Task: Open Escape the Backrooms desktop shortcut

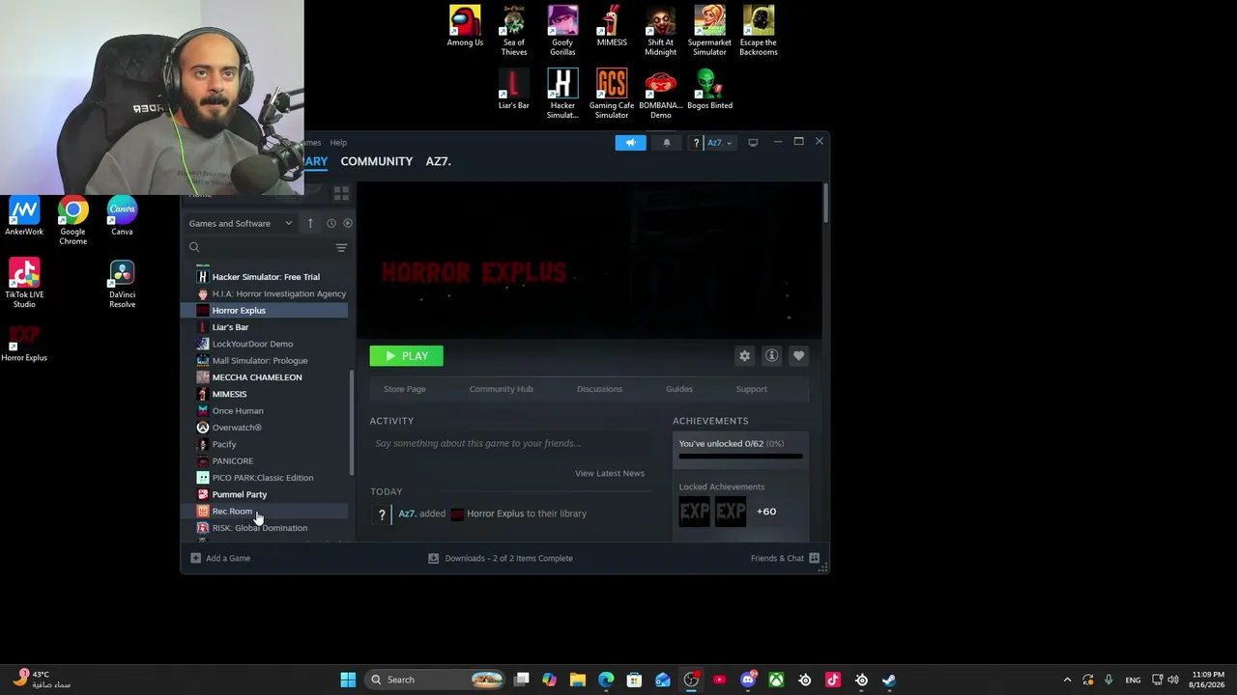Action: pyautogui.click(x=759, y=31)
